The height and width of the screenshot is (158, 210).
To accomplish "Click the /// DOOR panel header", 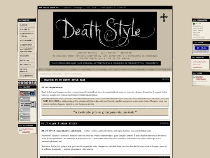I will (x=201, y=73).
